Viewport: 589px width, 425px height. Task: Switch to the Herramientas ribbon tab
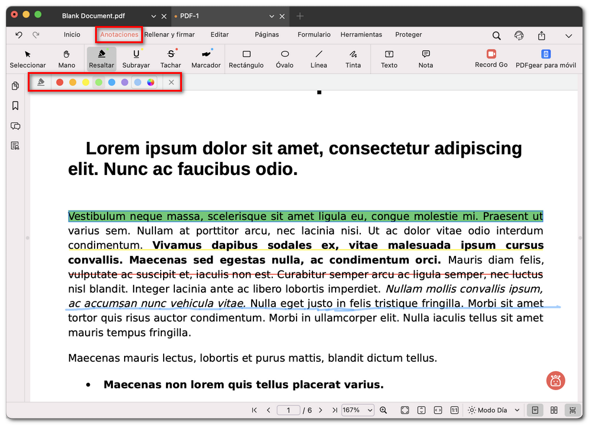click(361, 35)
